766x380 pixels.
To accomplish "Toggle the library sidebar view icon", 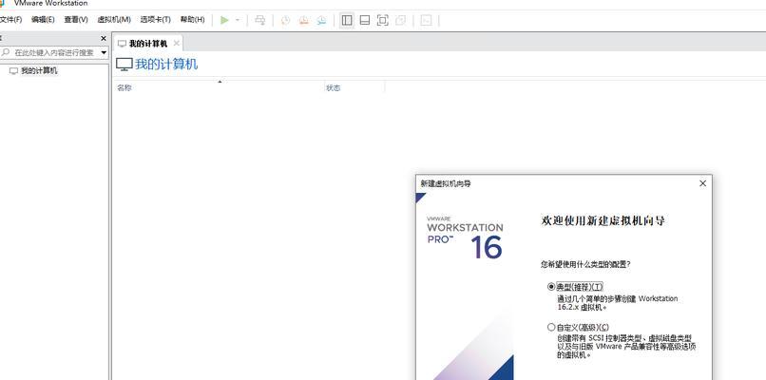I will tap(347, 20).
